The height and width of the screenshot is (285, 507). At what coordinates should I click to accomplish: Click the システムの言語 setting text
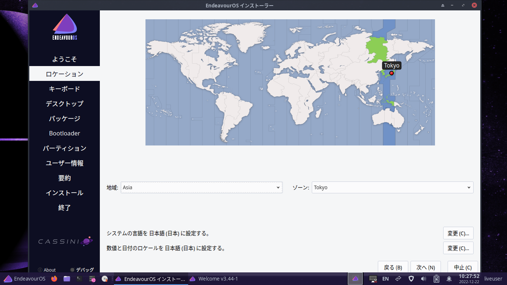(x=158, y=233)
